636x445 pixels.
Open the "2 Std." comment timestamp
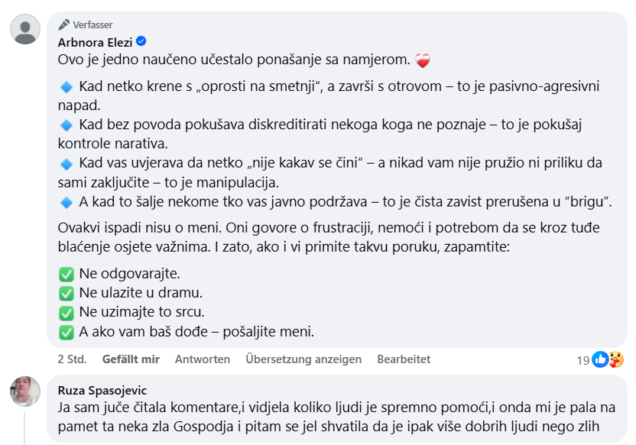click(x=72, y=359)
